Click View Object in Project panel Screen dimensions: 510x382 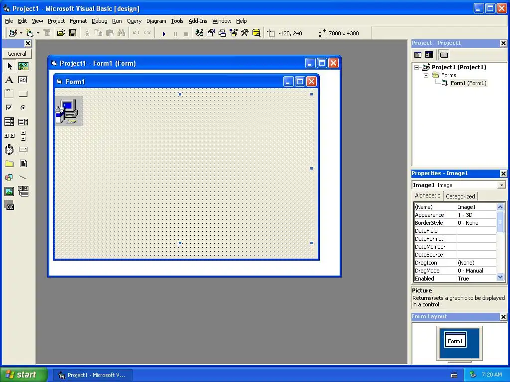[x=429, y=55]
